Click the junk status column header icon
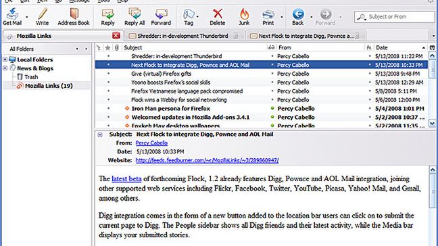 pyautogui.click(x=369, y=48)
